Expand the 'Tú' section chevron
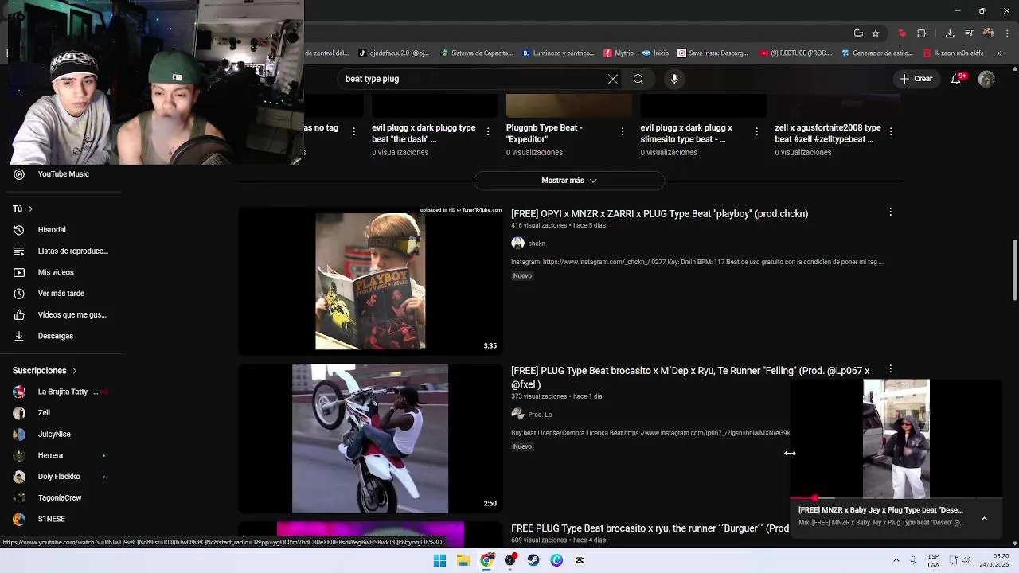 coord(30,209)
